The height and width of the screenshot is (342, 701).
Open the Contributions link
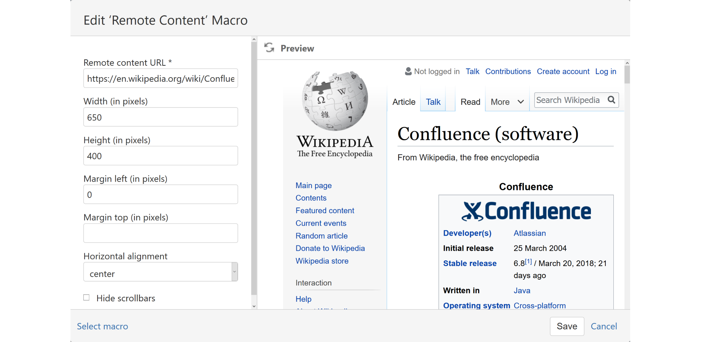pos(508,71)
